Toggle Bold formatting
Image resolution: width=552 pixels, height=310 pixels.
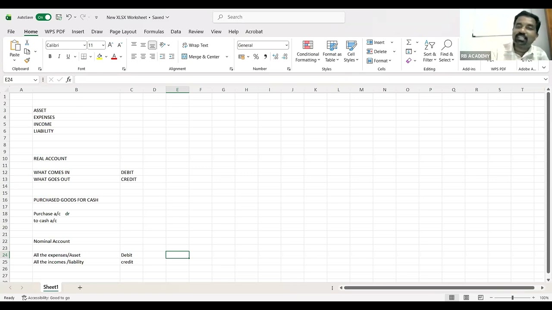pyautogui.click(x=50, y=56)
